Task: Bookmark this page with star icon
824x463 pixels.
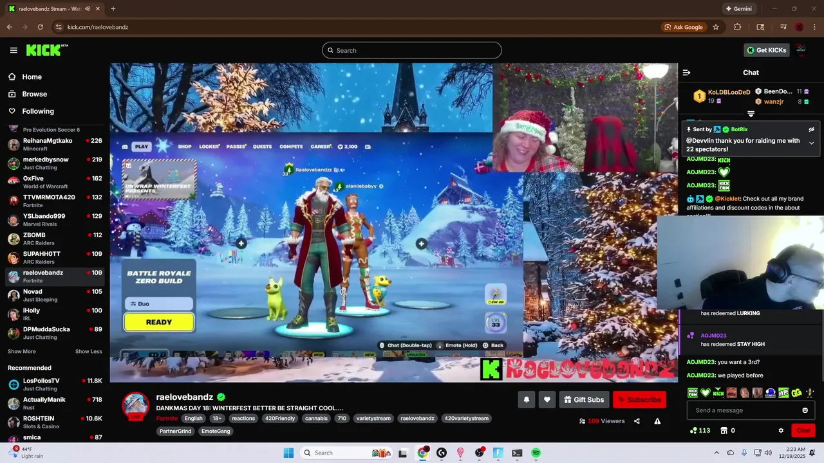Action: click(x=715, y=27)
